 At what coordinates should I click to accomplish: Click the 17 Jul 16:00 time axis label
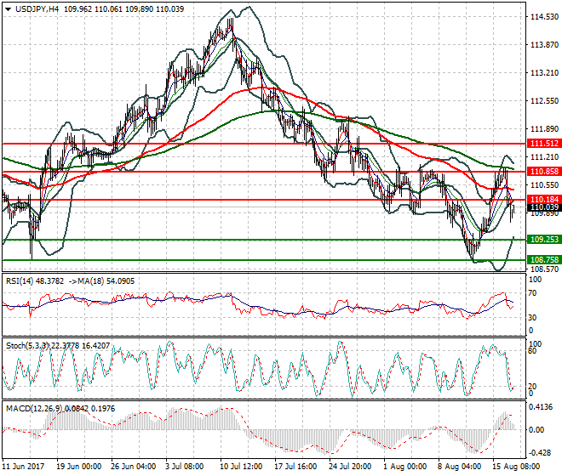click(295, 467)
